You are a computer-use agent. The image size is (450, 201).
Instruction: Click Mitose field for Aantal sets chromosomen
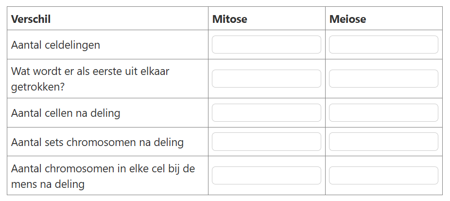tap(266, 142)
